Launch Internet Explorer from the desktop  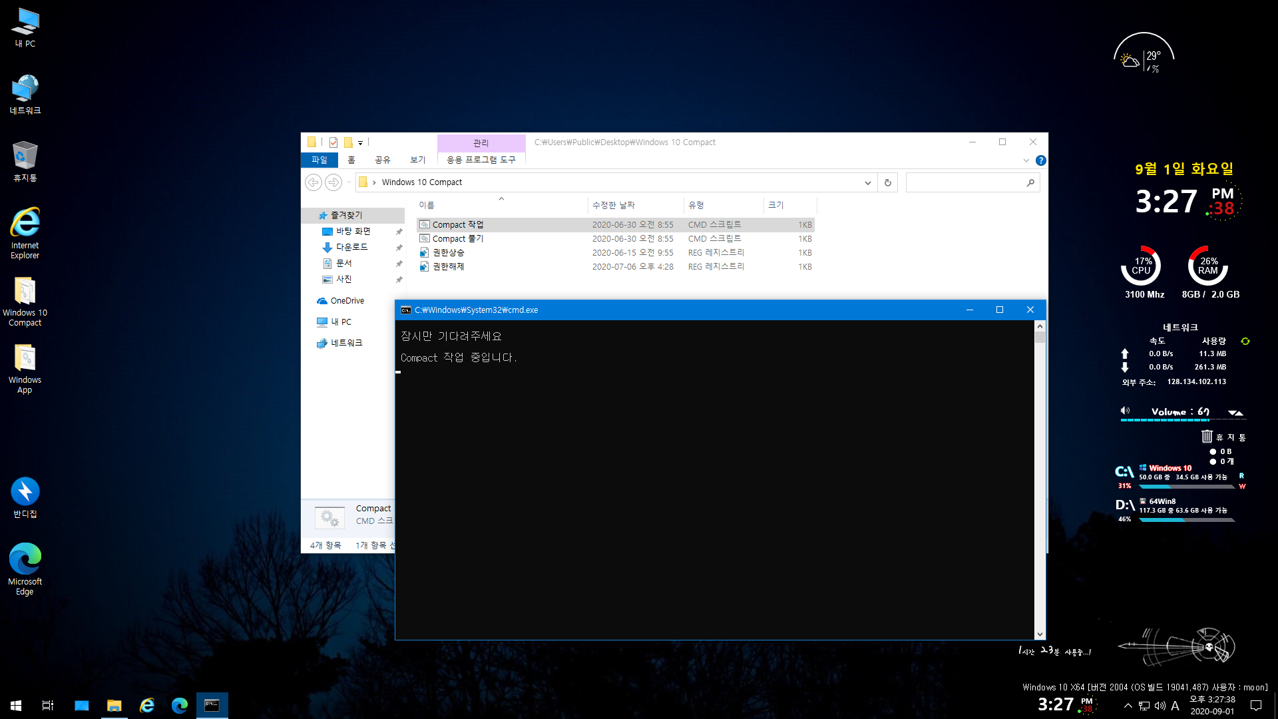coord(25,233)
